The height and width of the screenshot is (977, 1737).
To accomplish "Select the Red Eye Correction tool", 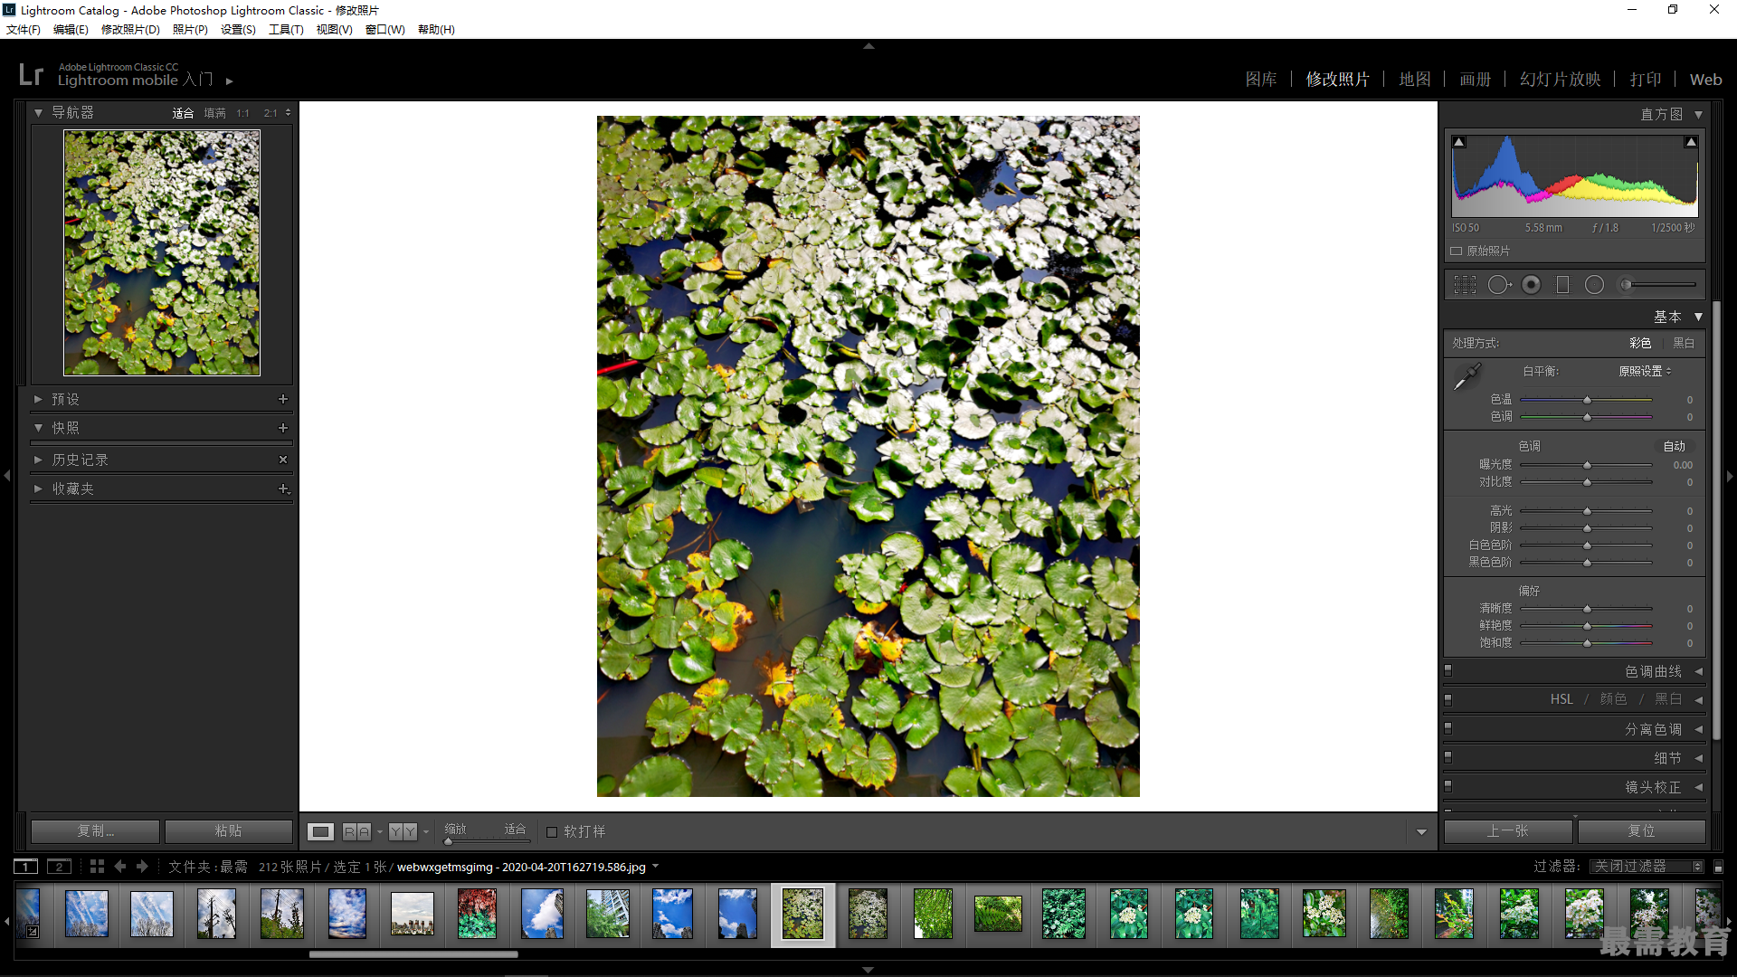I will [1531, 285].
